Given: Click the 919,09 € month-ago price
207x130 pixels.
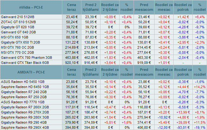Looking at the screenshot, I should [x=144, y=63].
